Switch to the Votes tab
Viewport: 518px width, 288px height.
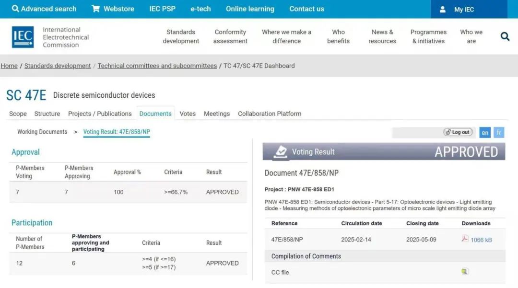tap(188, 114)
